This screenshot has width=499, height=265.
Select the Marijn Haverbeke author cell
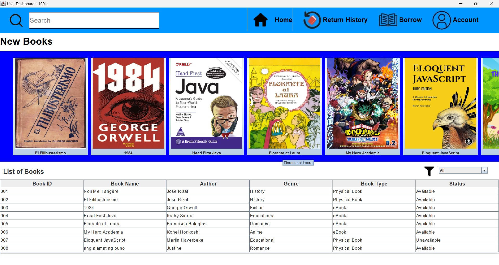[x=208, y=240]
